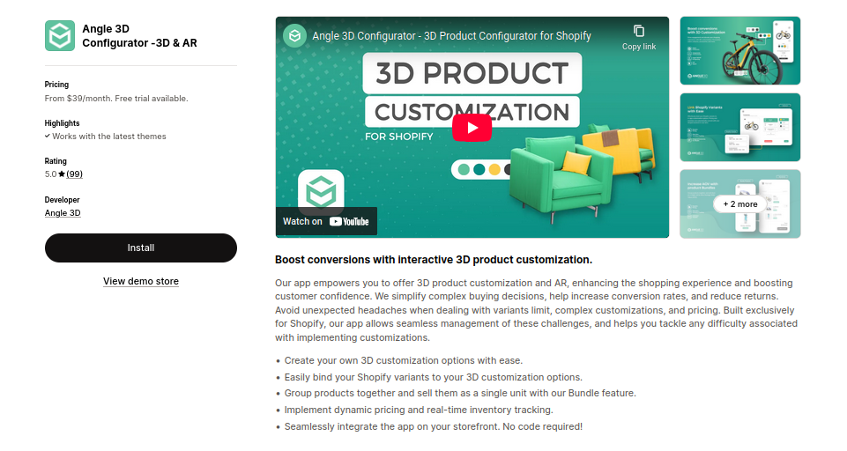Click the video title text link
This screenshot has height=451, width=847.
click(451, 36)
